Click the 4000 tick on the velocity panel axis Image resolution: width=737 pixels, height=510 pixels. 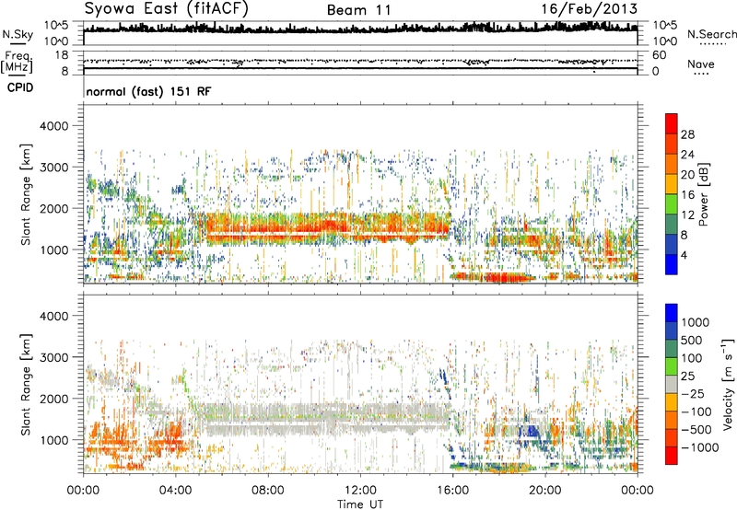coord(53,316)
